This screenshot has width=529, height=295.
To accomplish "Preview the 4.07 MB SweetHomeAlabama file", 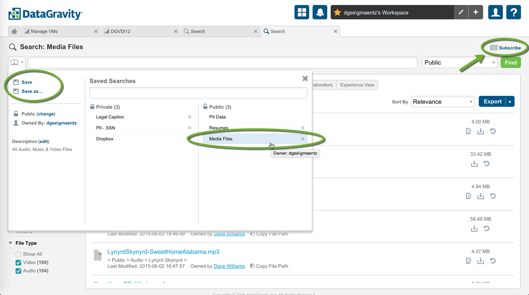I will pos(468,261).
